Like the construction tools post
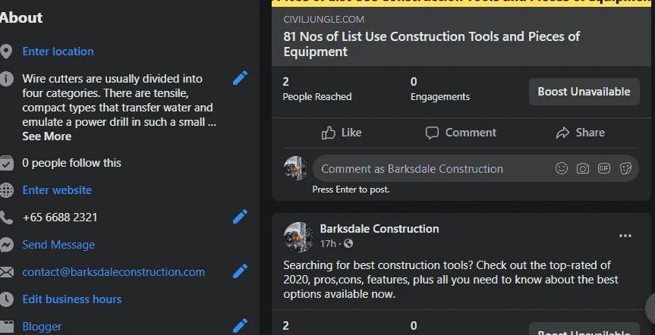Screen dimensions: 655x335 coord(342,133)
